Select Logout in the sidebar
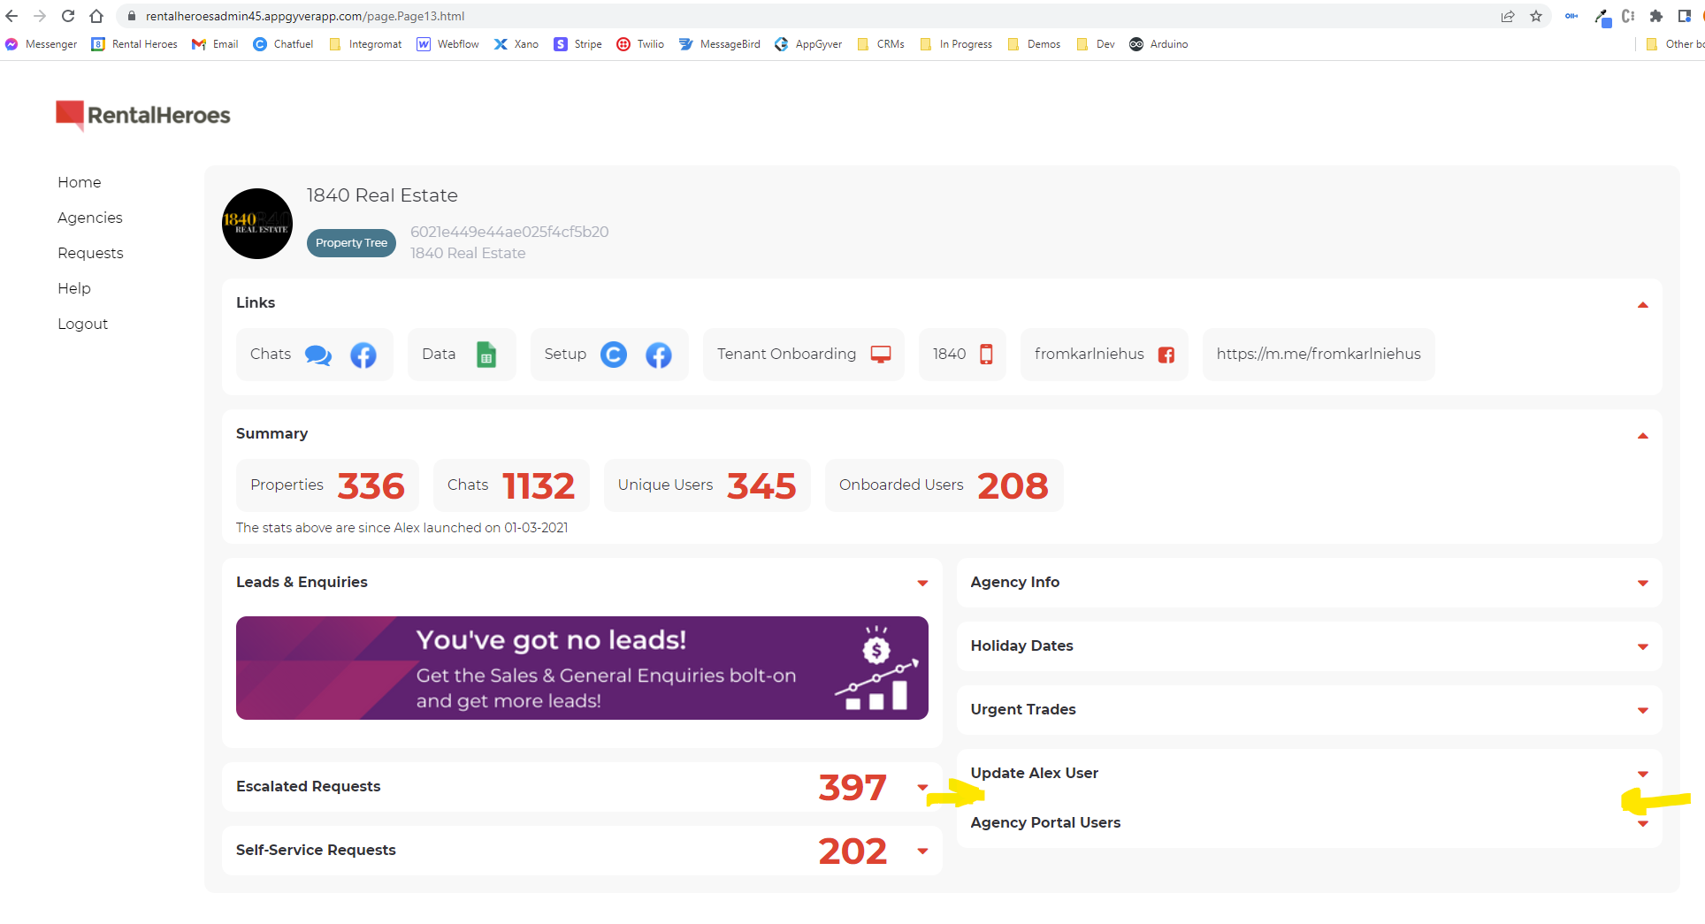Viewport: 1705px width, 924px height. pos(83,324)
